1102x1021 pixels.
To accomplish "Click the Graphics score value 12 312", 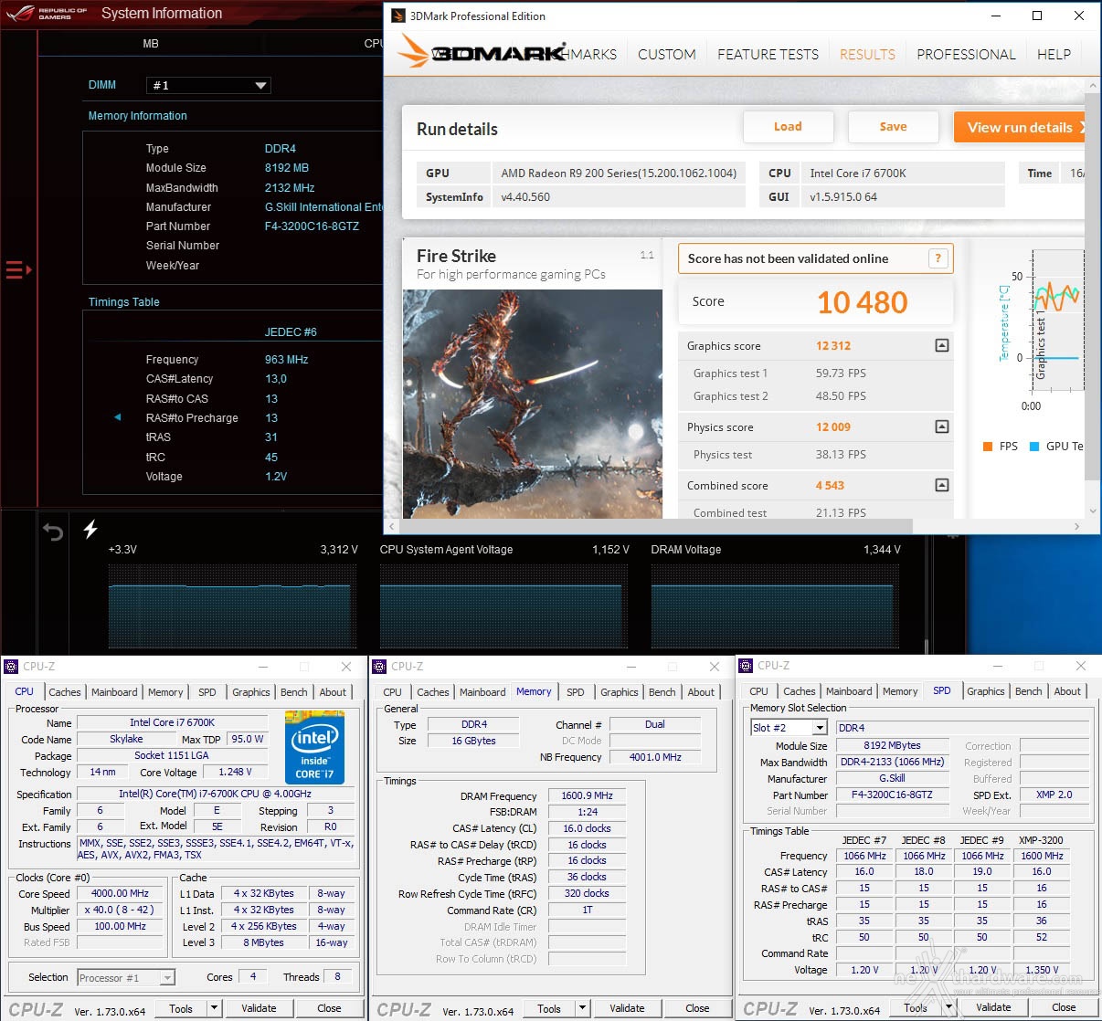I will coord(833,346).
